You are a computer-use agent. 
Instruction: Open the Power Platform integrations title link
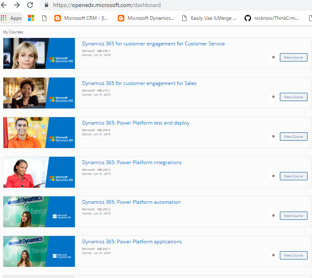[132, 163]
